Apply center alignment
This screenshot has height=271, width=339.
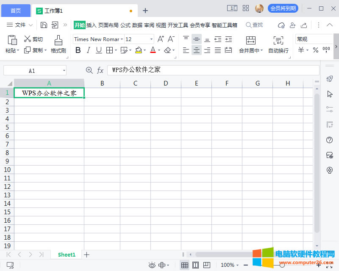pyautogui.click(x=197, y=50)
